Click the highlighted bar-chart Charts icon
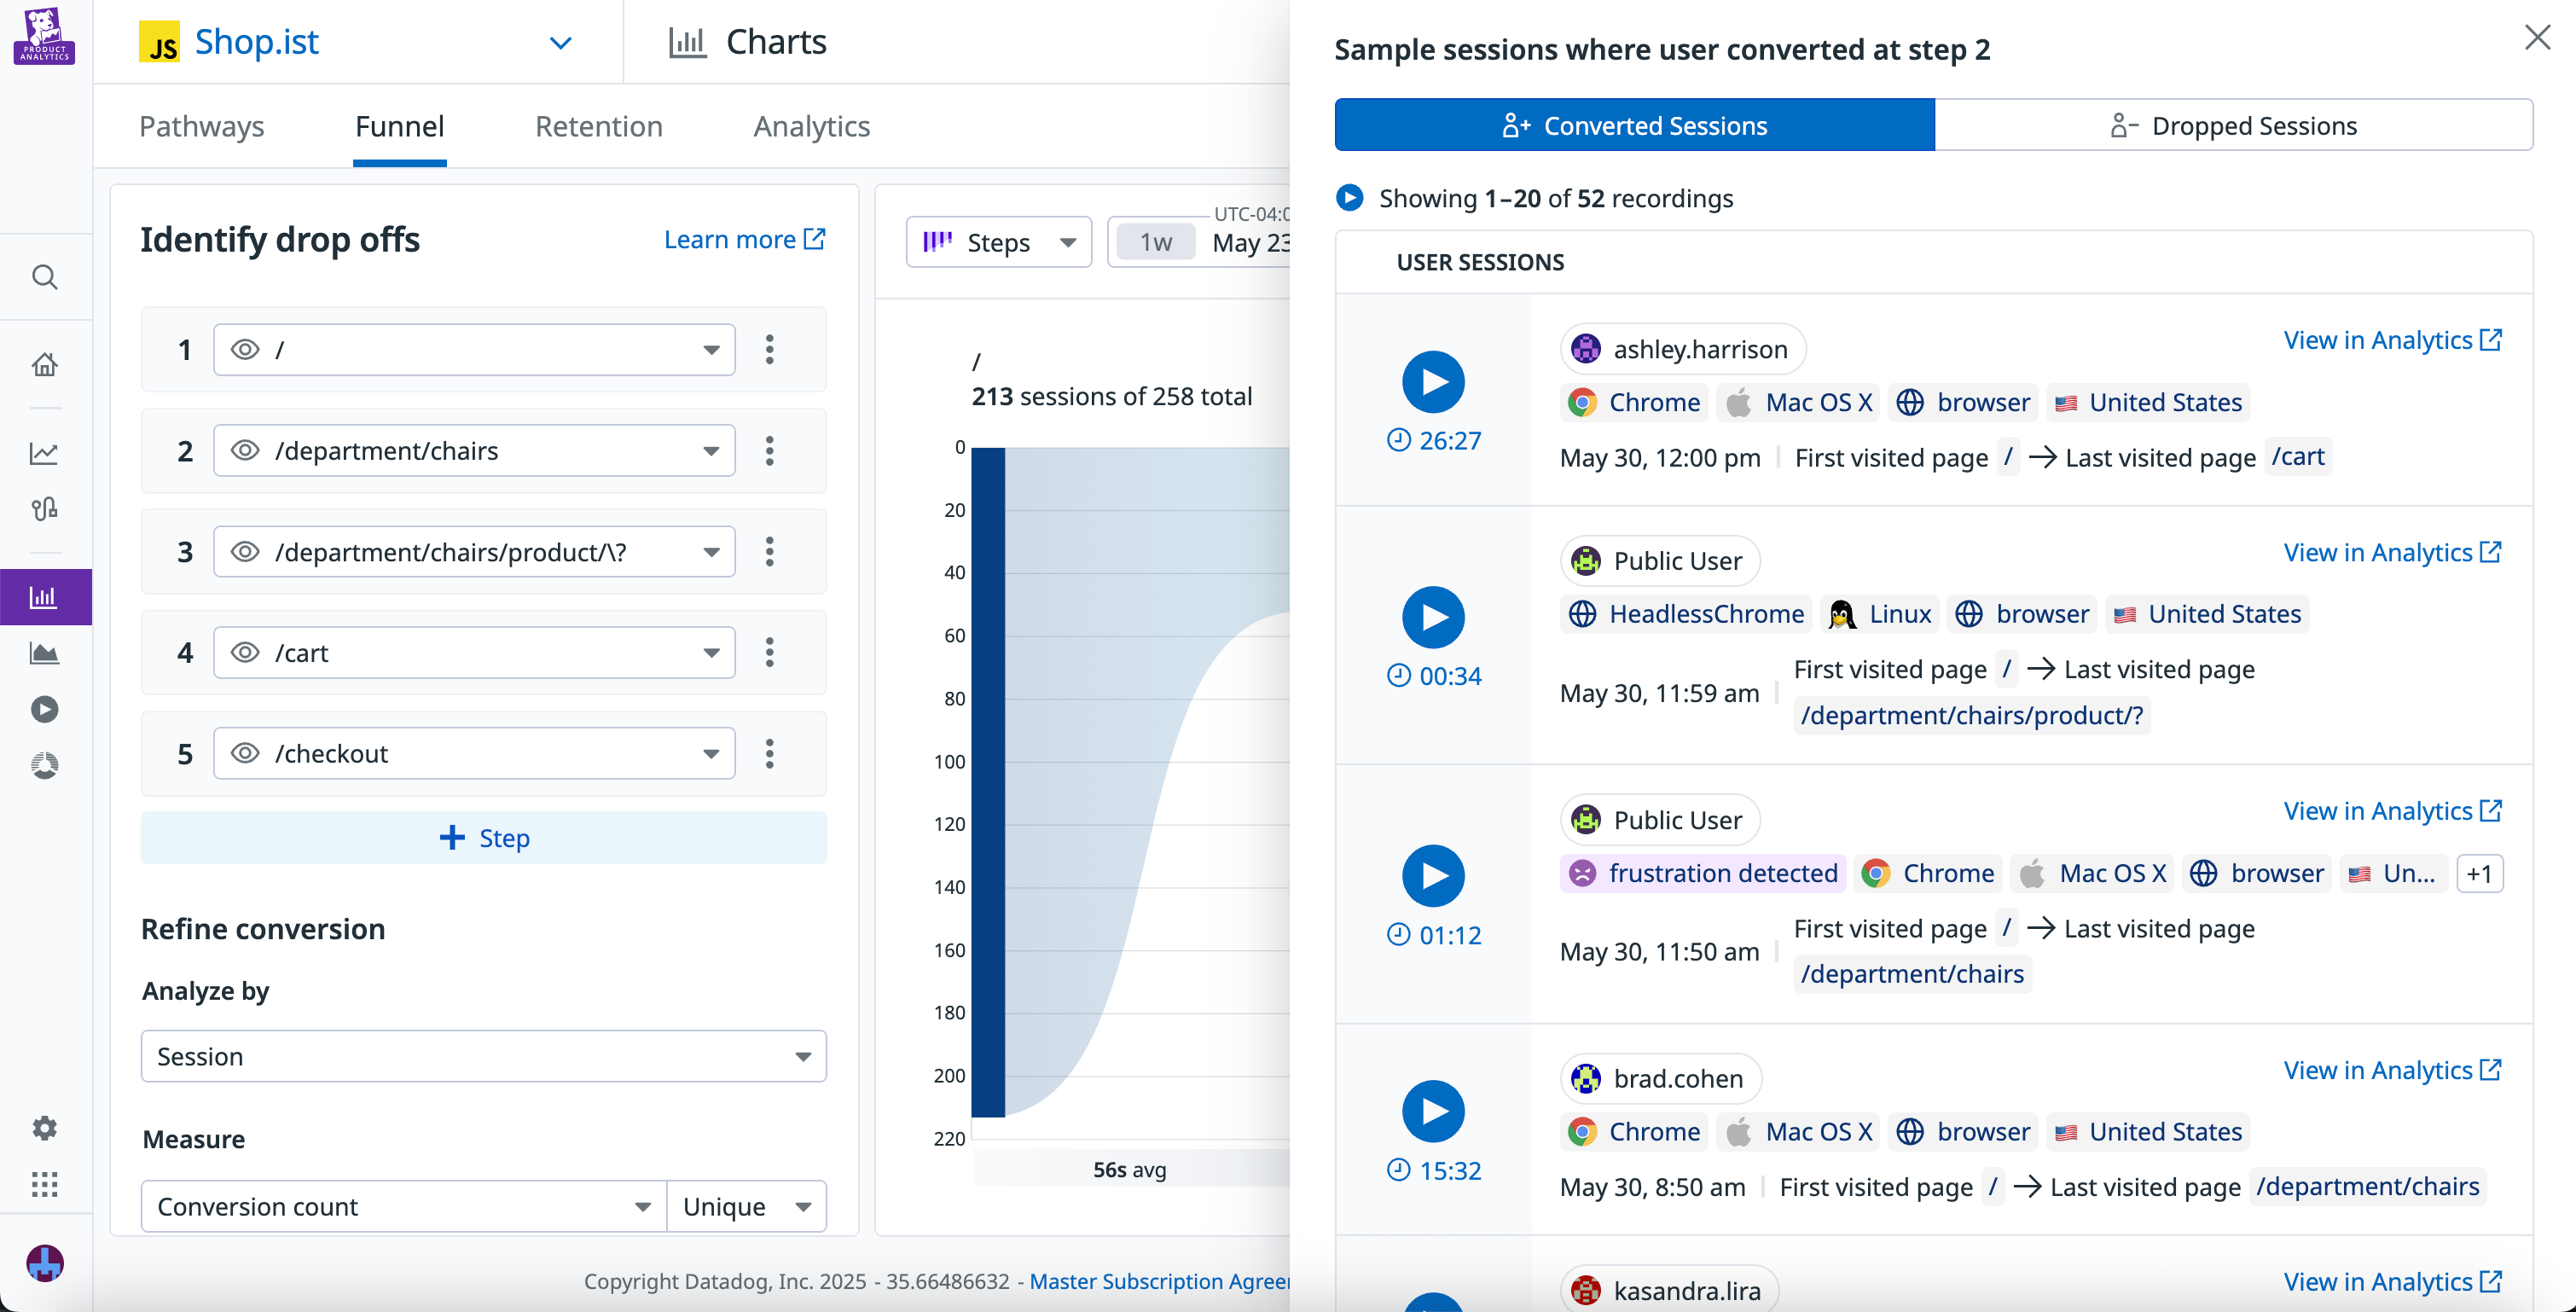This screenshot has height=1312, width=2576. click(x=45, y=596)
